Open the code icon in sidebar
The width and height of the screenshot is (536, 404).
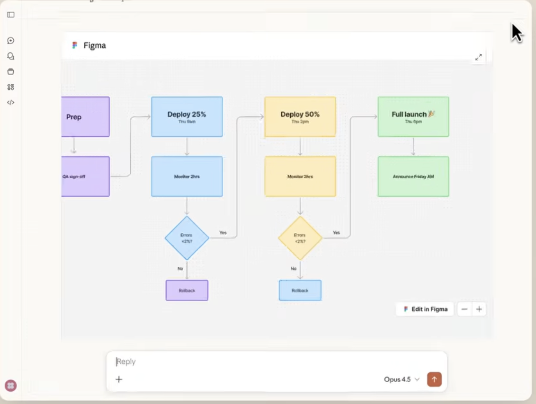[x=10, y=103]
